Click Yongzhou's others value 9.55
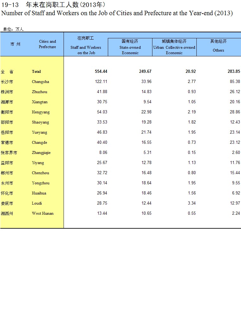The width and height of the screenshot is (241, 330). click(x=236, y=183)
